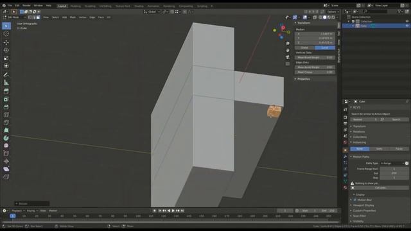The image size is (411, 231).
Task: Select the Smooth tool
Action: pos(6,146)
